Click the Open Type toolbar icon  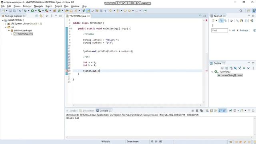[x=67, y=11]
